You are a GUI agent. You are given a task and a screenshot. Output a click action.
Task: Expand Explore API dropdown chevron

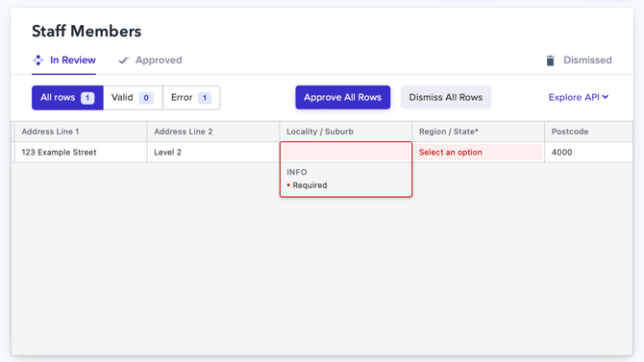(606, 97)
